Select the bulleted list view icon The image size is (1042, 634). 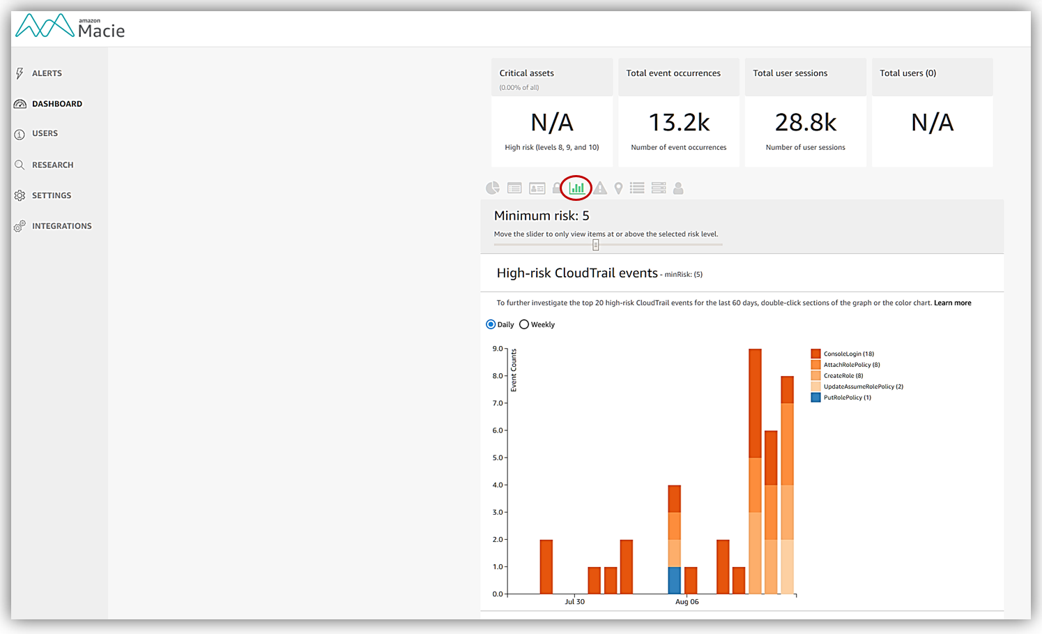click(637, 188)
